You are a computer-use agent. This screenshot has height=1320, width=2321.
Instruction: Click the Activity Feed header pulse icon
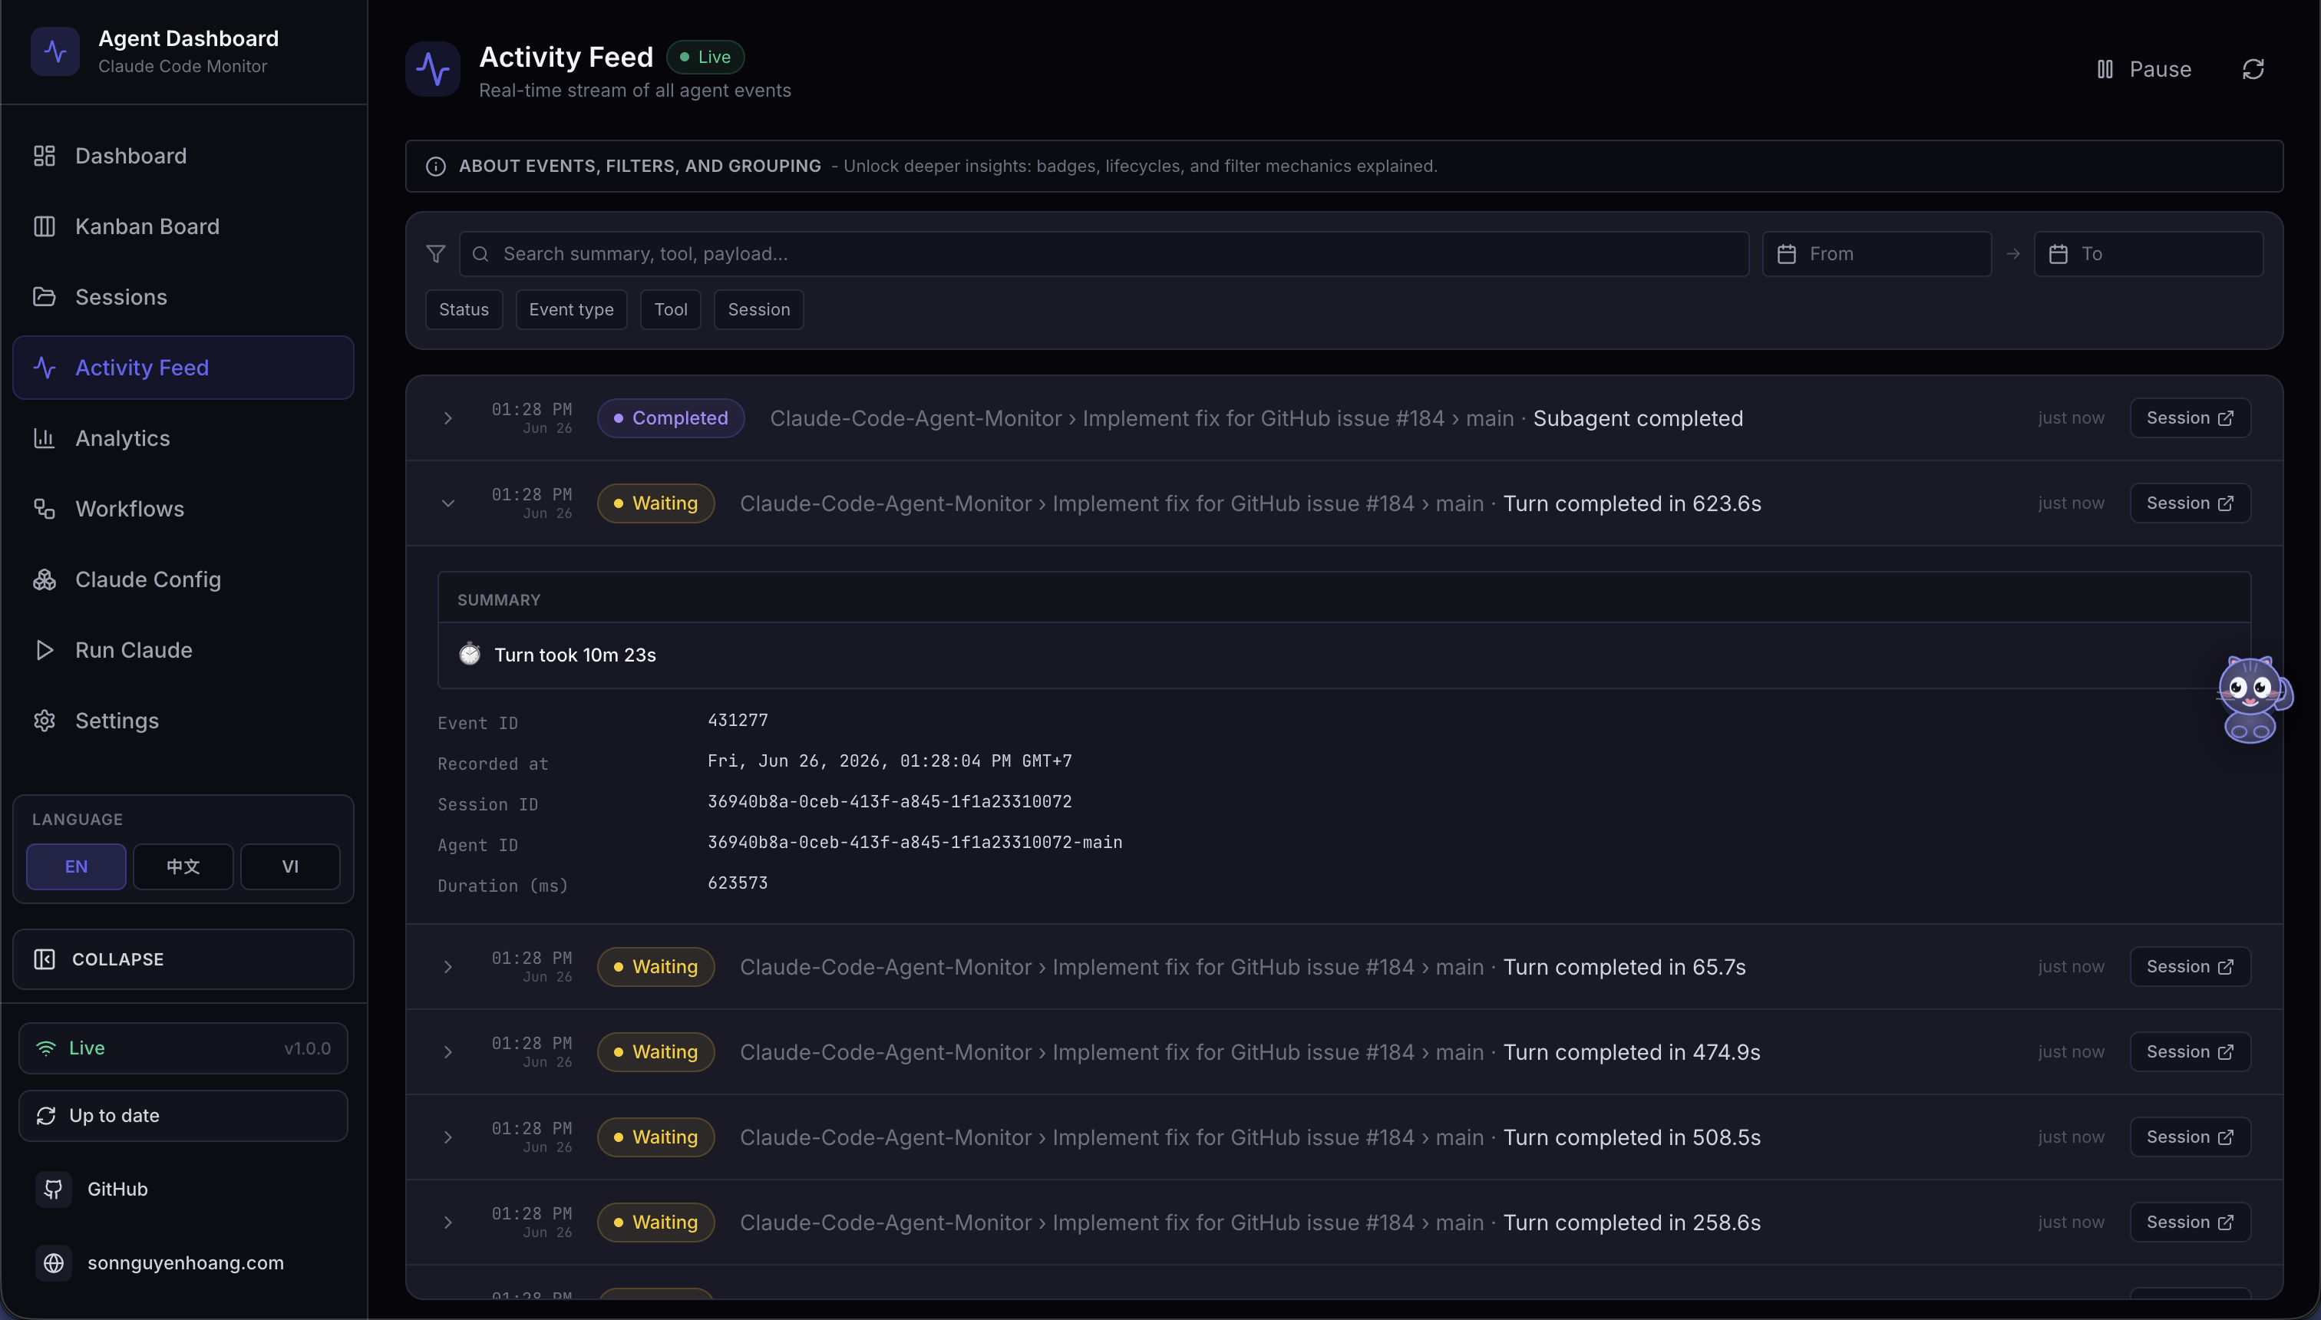click(432, 69)
